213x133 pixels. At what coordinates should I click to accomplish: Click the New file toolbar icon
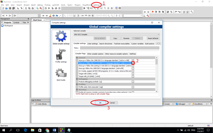[3, 8]
